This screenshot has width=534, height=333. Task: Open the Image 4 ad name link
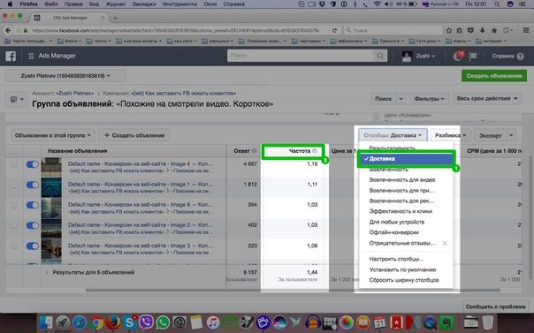coord(141,163)
